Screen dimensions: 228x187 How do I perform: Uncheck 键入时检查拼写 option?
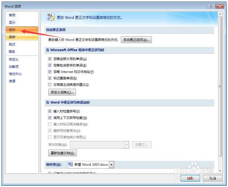tap(50, 111)
